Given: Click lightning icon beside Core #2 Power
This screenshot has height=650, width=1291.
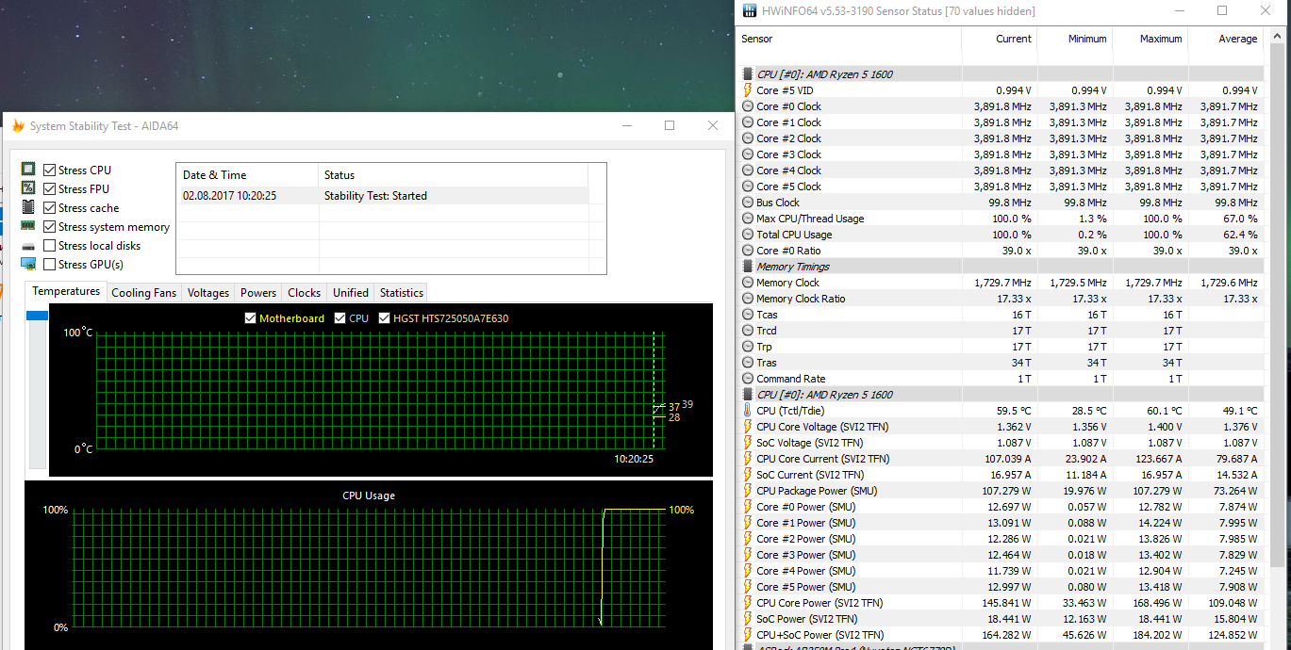Looking at the screenshot, I should point(748,539).
